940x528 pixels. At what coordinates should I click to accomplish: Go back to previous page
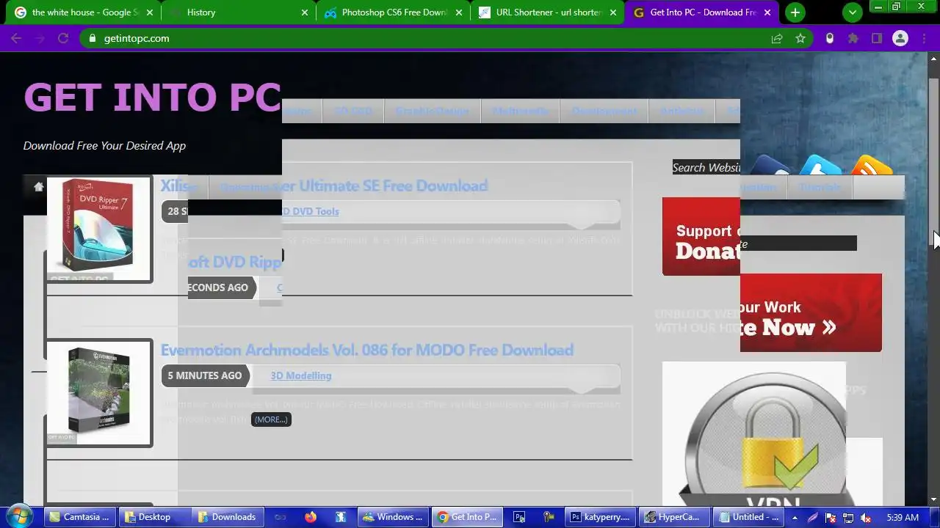(x=16, y=38)
